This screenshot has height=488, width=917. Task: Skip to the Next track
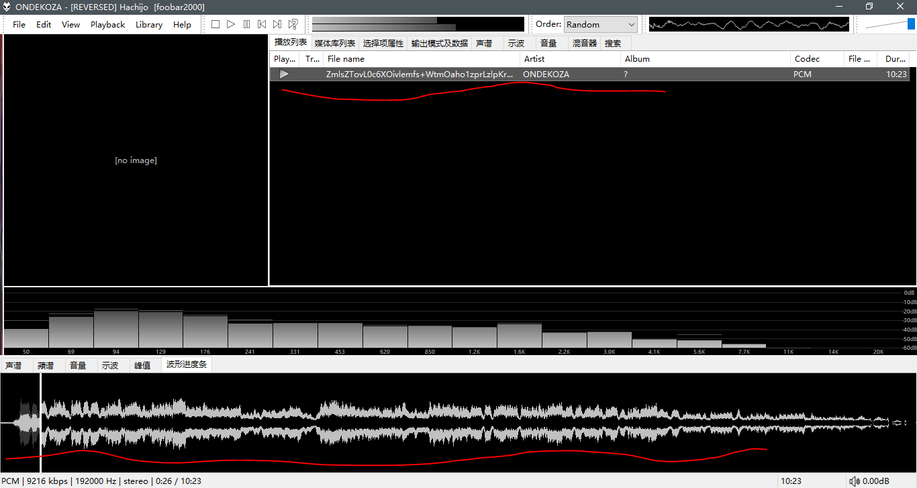point(277,24)
